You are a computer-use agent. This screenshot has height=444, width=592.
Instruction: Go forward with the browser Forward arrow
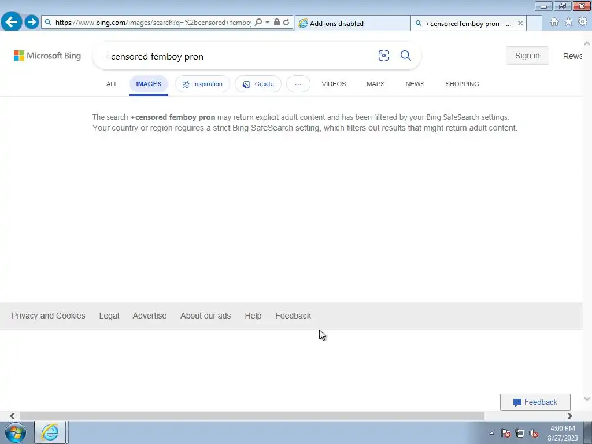(32, 22)
